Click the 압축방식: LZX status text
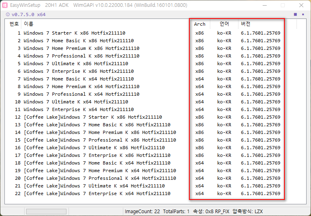 tap(248, 212)
